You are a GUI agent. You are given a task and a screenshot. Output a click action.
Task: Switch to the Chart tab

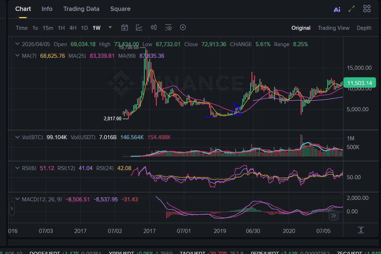(x=23, y=9)
